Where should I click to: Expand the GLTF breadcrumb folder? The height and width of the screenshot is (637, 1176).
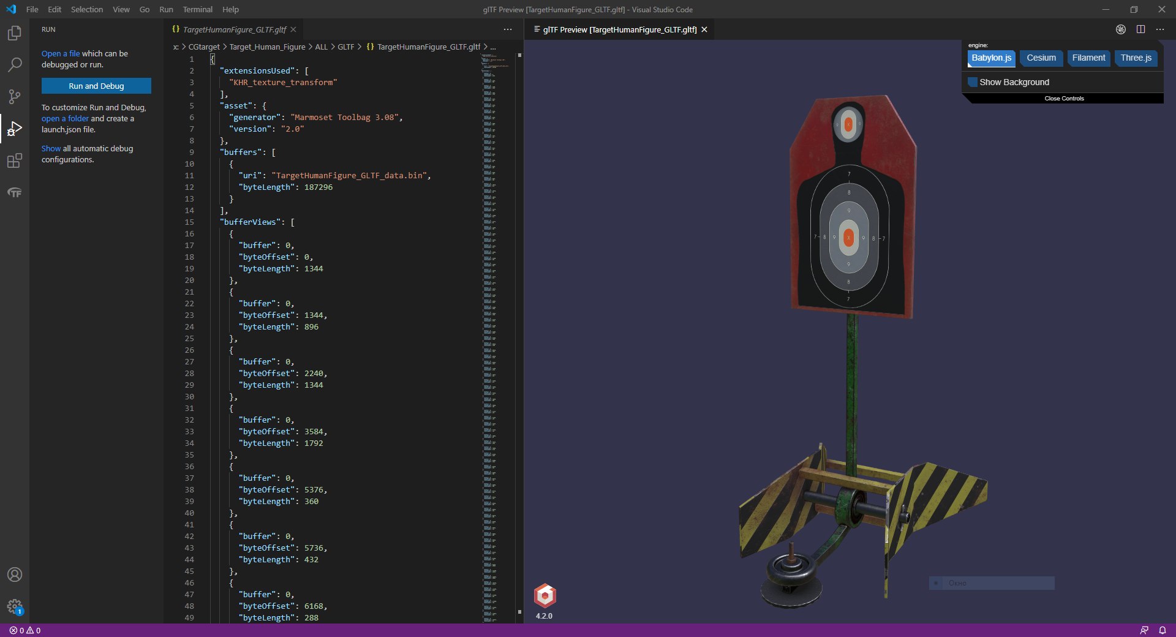[x=345, y=47]
